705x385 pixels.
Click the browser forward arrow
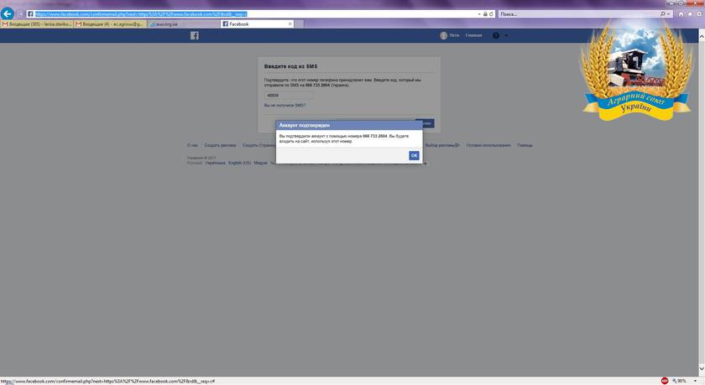(x=20, y=14)
